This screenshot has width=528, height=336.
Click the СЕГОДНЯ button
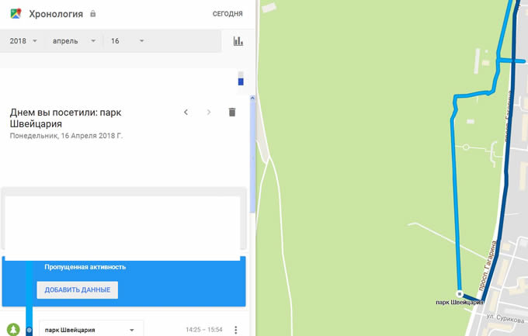tap(228, 14)
